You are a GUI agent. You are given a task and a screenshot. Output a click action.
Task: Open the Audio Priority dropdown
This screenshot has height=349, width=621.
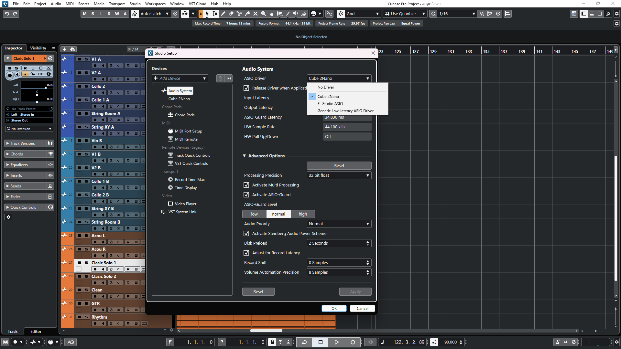click(339, 224)
